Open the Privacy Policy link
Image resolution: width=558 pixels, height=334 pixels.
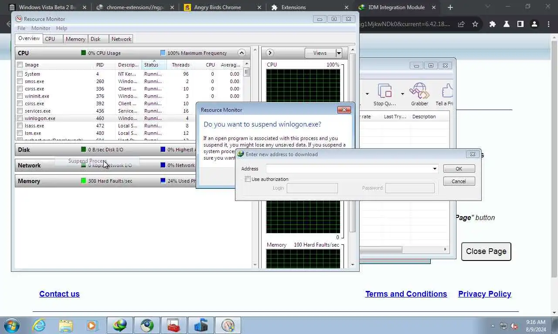(484, 294)
